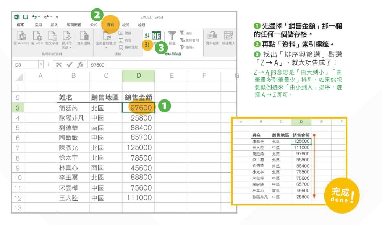Select cell with 宋雲樺
The height and width of the screenshot is (225, 382).
[73, 187]
